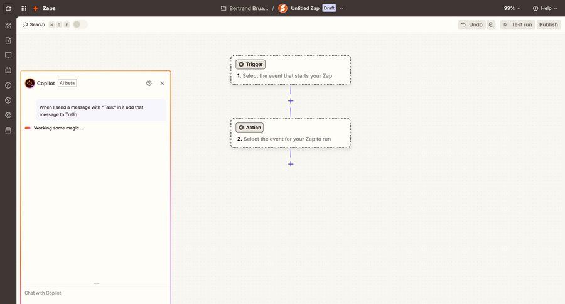Click the Draft status badge
The width and height of the screenshot is (565, 304).
coord(329,8)
